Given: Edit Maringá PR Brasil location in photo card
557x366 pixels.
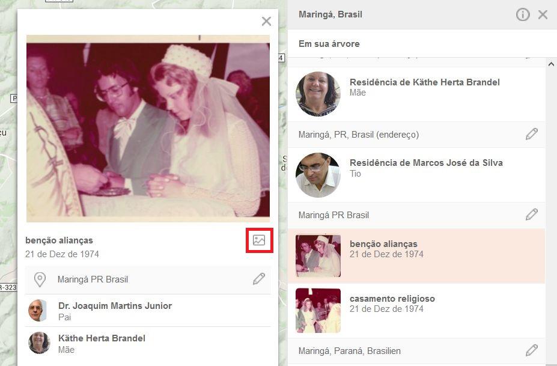Looking at the screenshot, I should pos(259,279).
